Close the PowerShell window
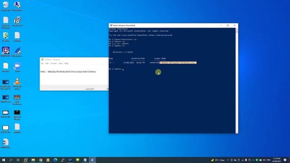The width and height of the screenshot is (290, 163). (x=235, y=25)
